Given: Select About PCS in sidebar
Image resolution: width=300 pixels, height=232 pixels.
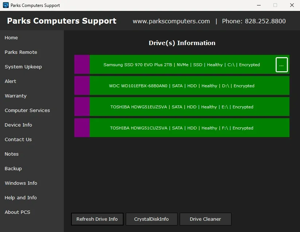Looking at the screenshot, I should pyautogui.click(x=17, y=212).
